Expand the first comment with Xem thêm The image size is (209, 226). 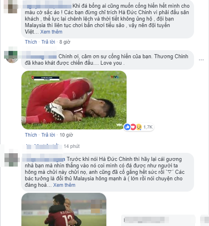[51, 32]
